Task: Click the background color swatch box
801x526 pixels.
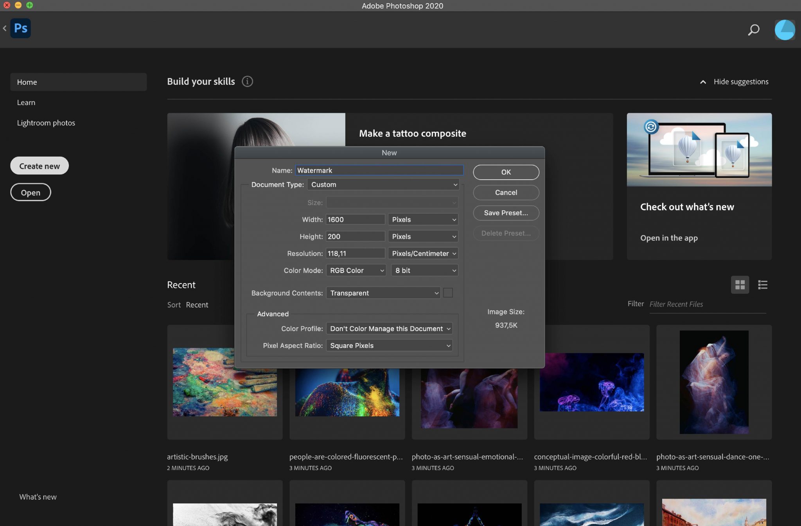Action: 448,293
